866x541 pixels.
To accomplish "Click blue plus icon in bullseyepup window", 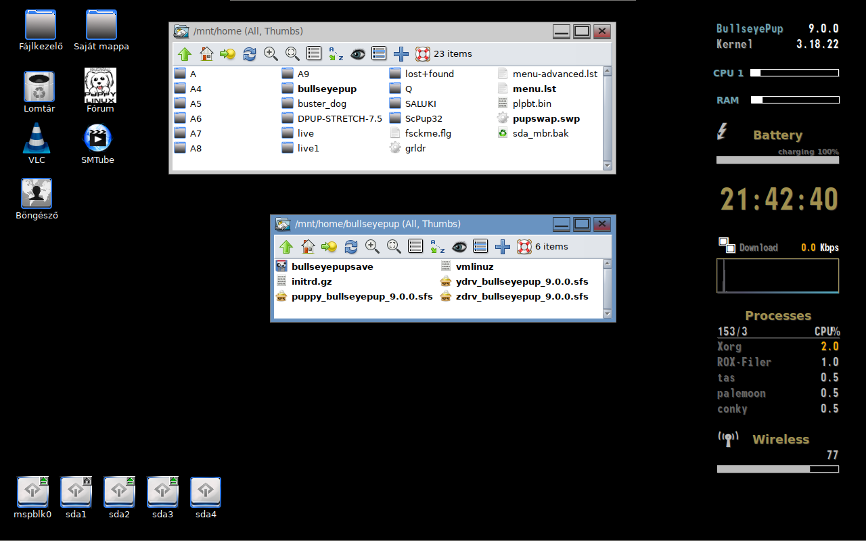I will coord(503,247).
